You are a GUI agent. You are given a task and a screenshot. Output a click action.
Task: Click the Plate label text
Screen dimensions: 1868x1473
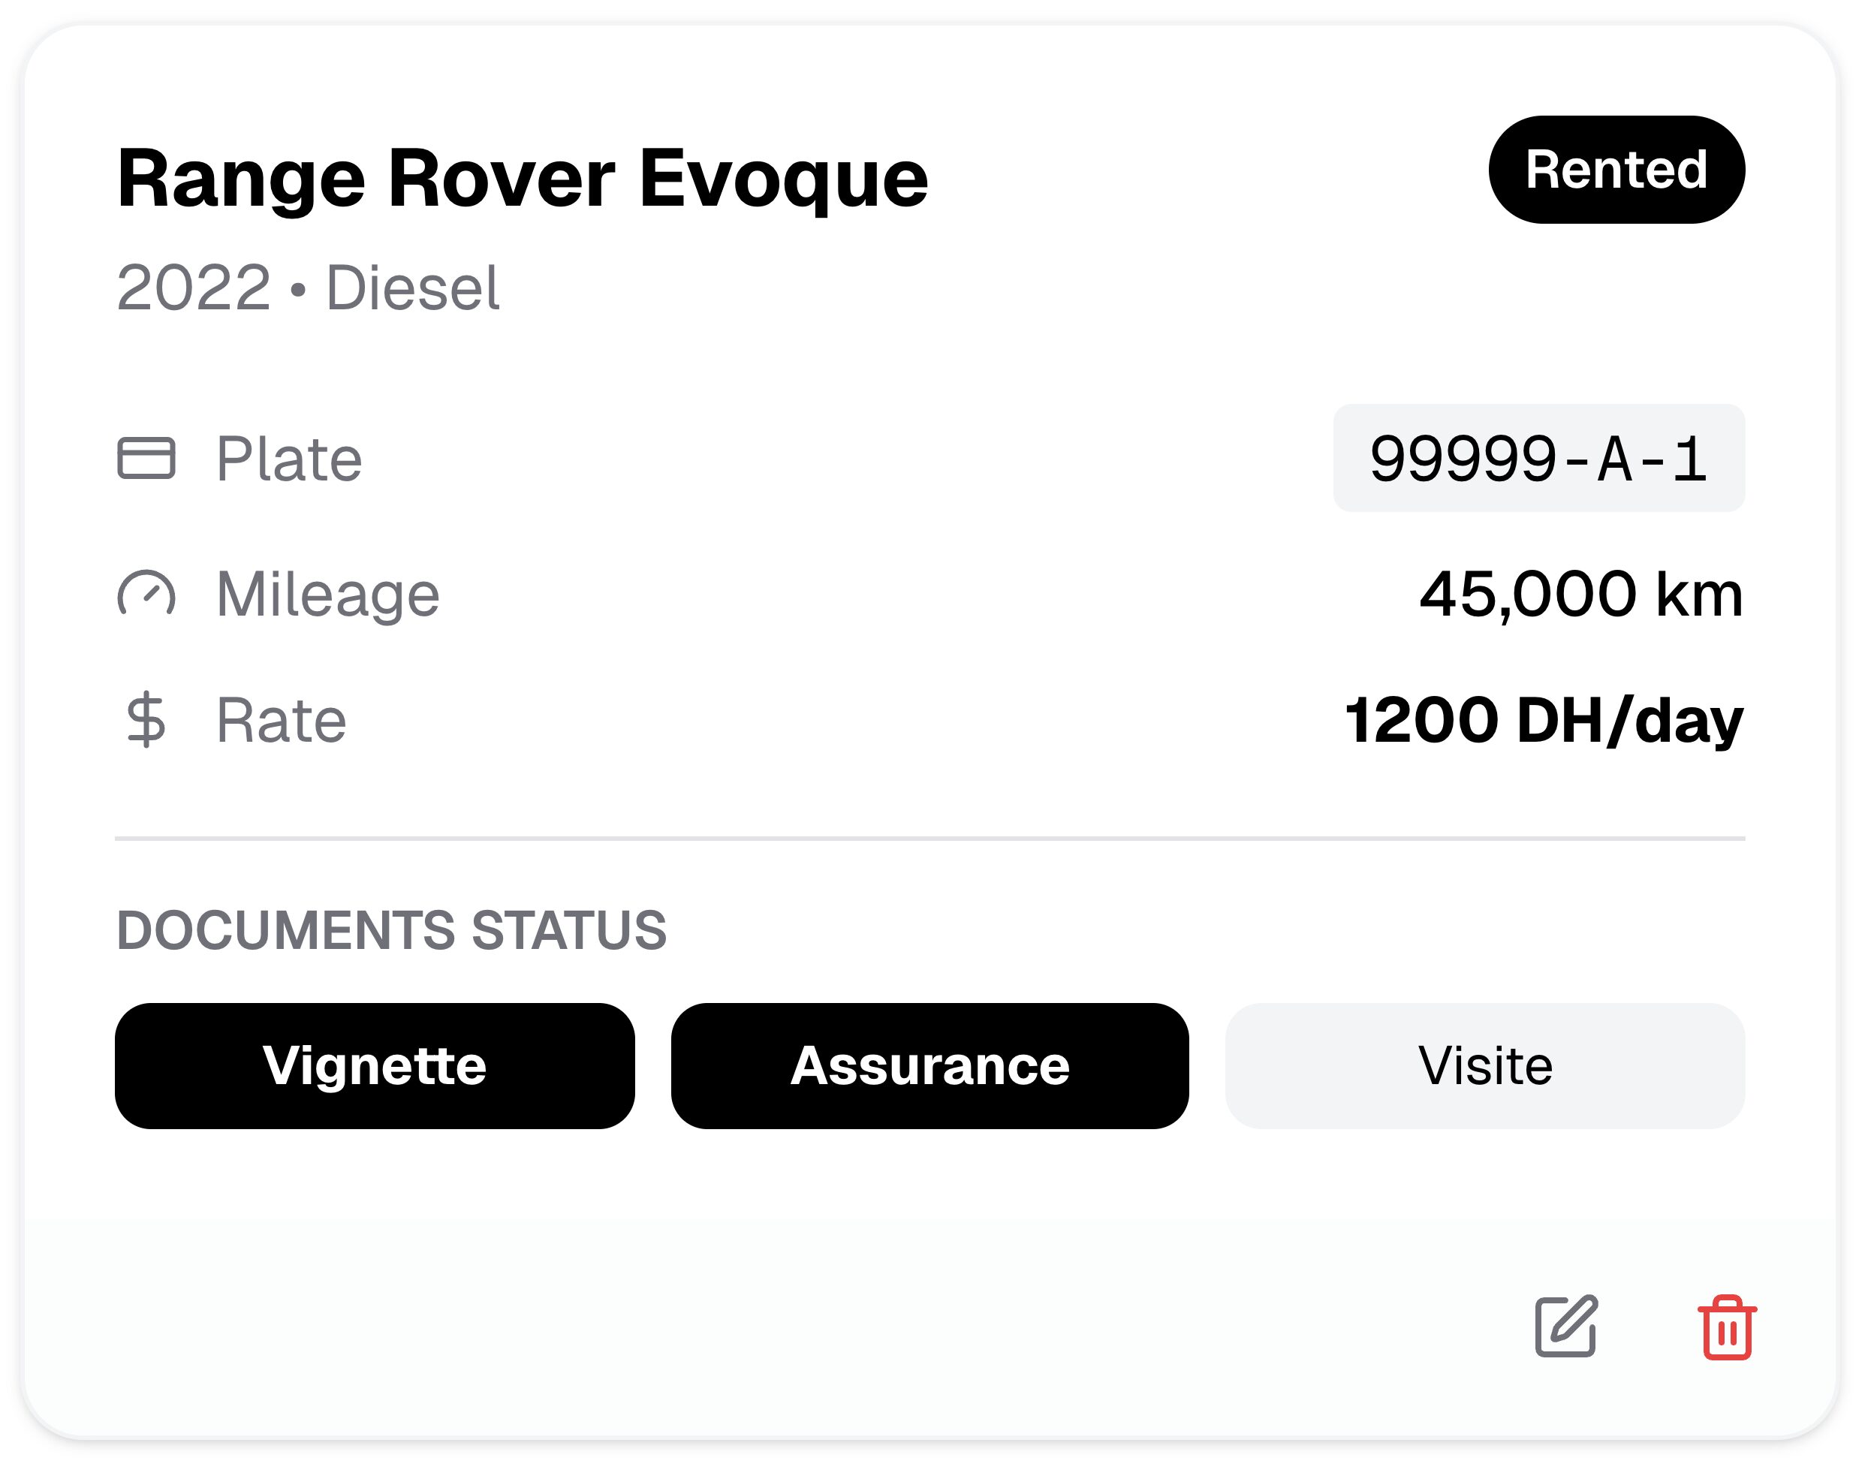[x=288, y=458]
